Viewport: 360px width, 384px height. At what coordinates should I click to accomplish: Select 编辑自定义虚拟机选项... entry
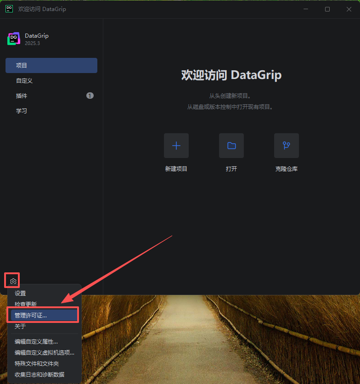tap(45, 352)
